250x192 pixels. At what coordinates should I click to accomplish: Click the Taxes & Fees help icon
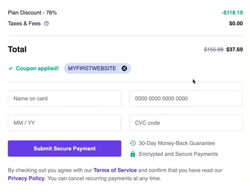[x=46, y=24]
